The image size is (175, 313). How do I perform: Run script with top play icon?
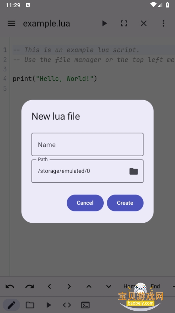[105, 23]
